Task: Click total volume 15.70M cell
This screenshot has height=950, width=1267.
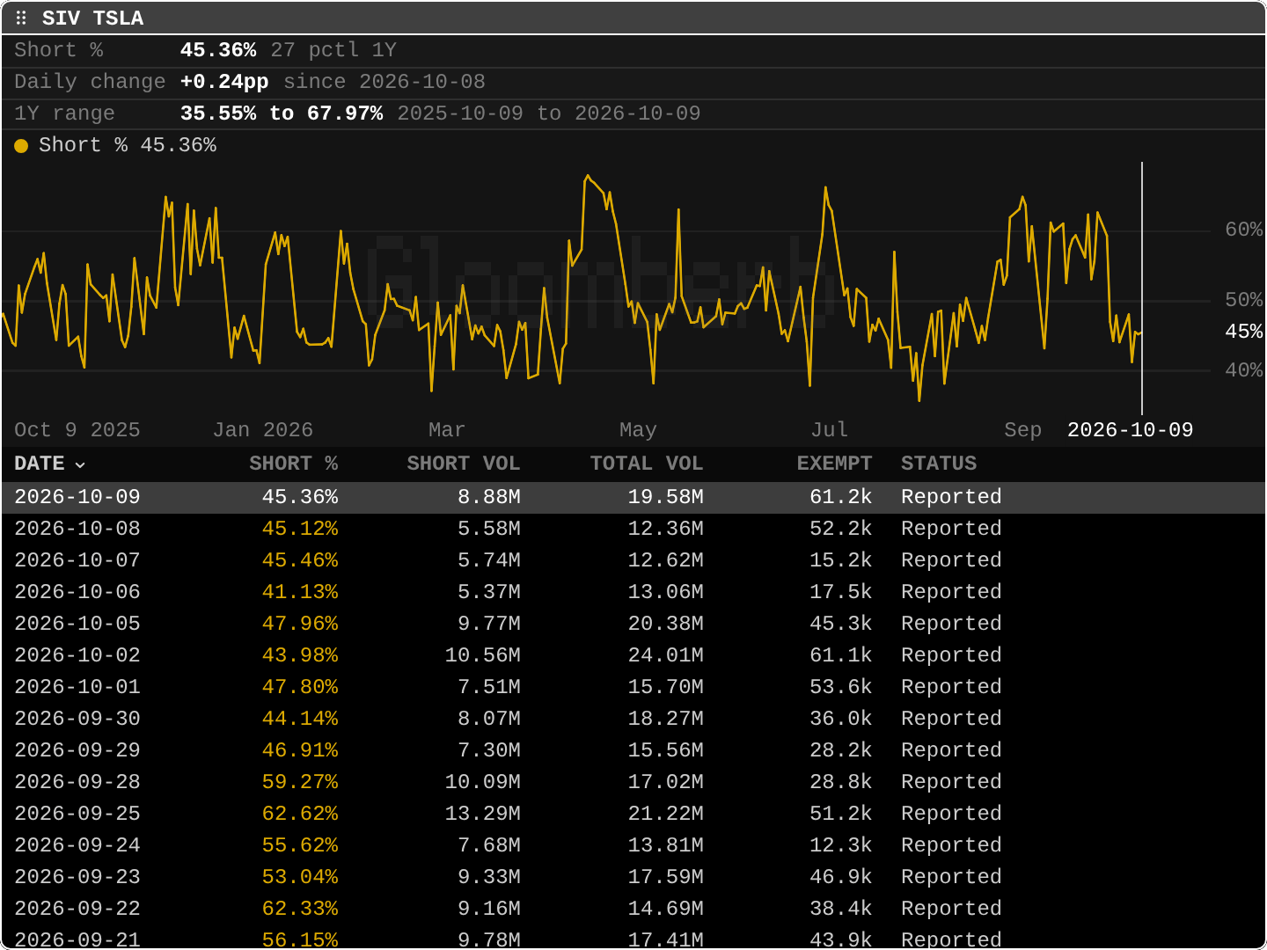Action: (665, 687)
